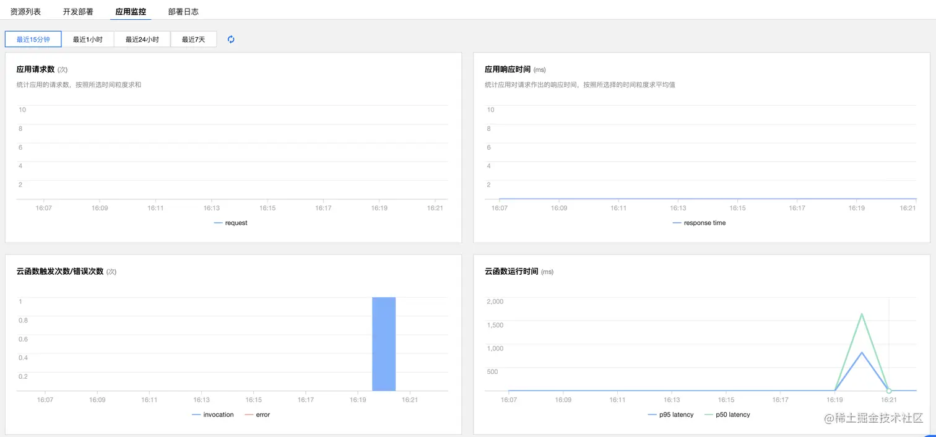Toggle the invocation legend entry

tap(213, 415)
